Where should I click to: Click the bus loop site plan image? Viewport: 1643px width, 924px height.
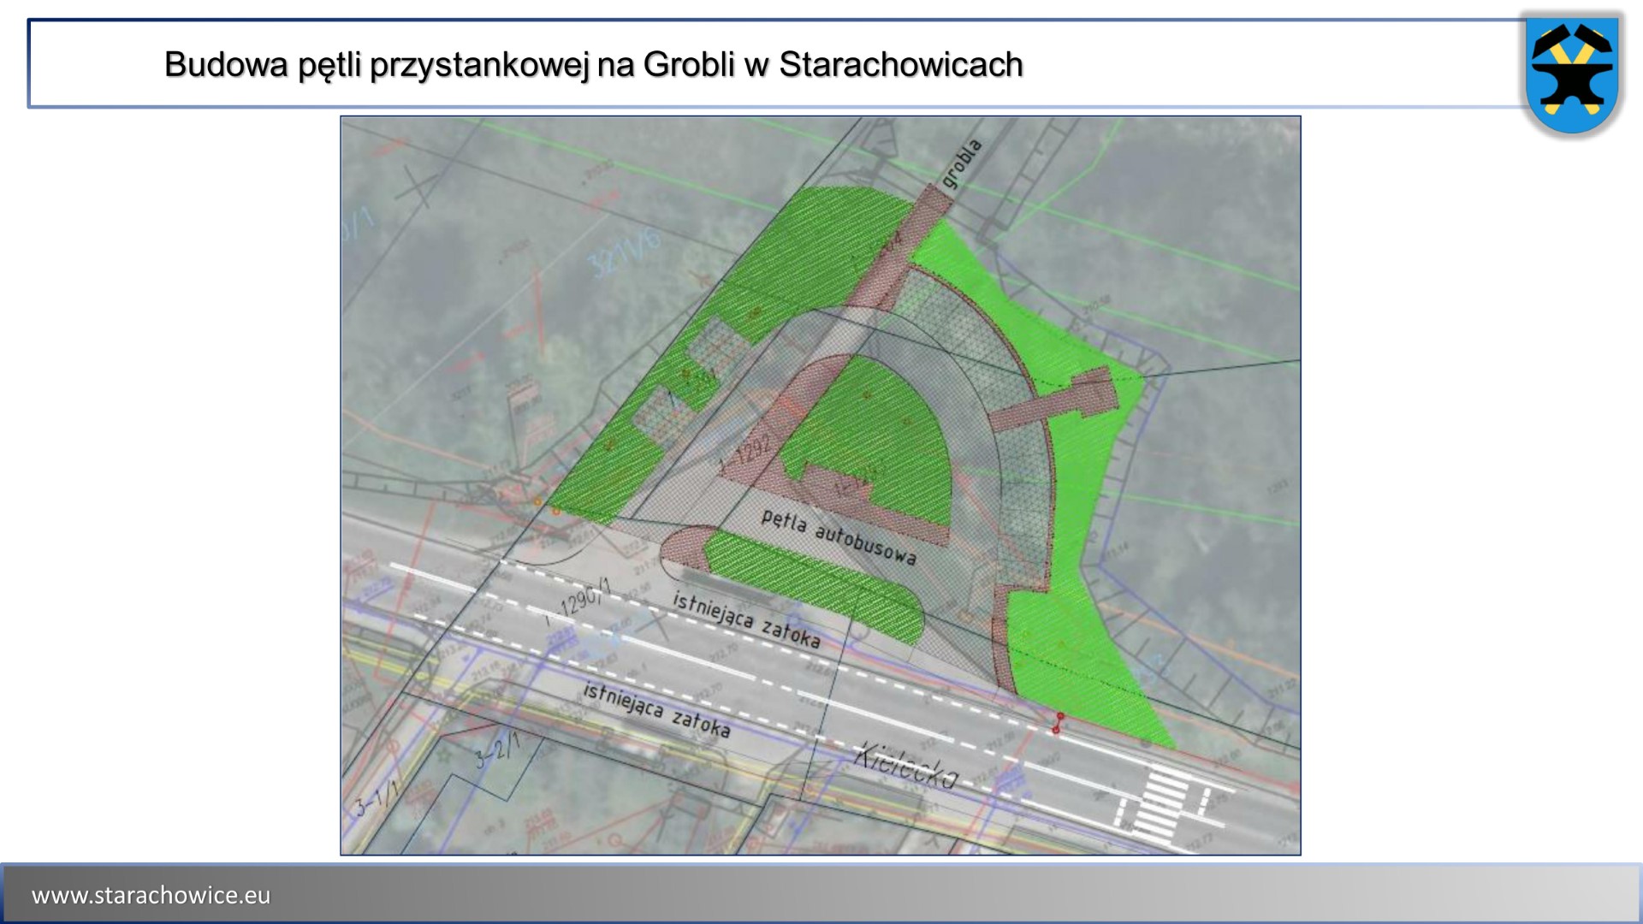click(821, 485)
